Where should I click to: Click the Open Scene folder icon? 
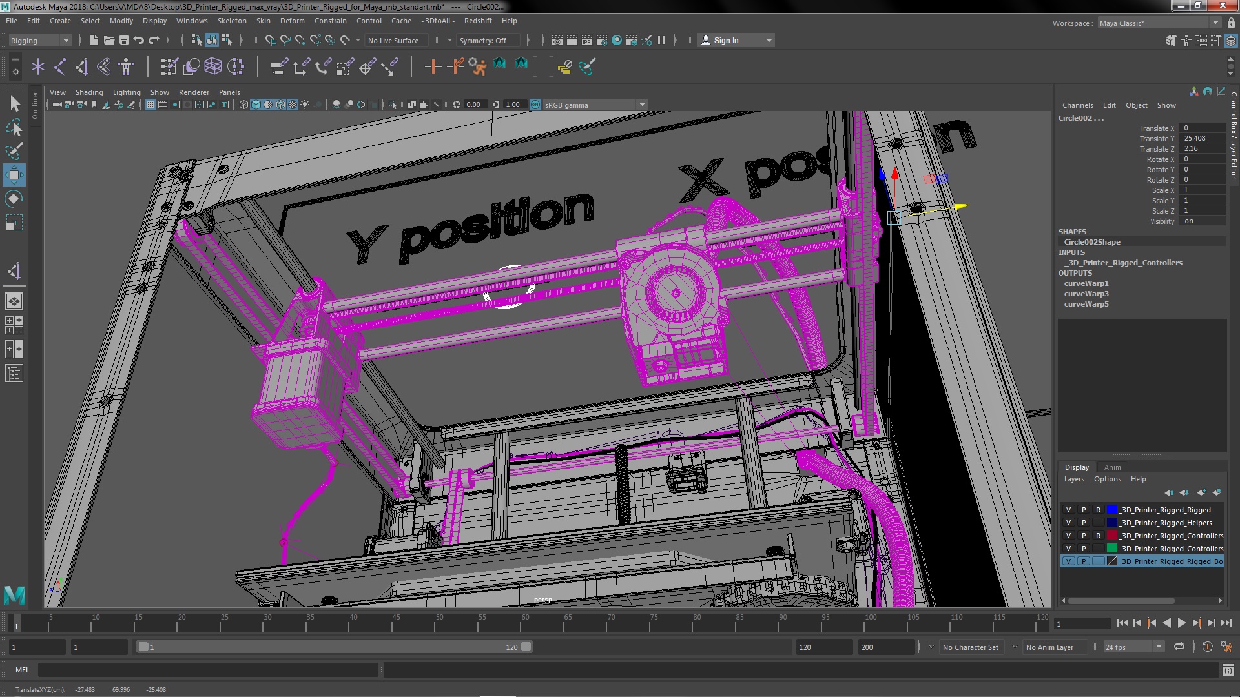[109, 41]
